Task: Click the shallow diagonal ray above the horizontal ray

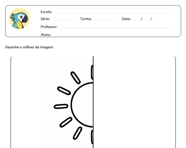Action: click(x=64, y=91)
